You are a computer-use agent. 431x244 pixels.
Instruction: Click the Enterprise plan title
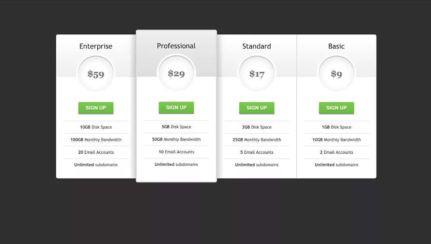point(96,46)
